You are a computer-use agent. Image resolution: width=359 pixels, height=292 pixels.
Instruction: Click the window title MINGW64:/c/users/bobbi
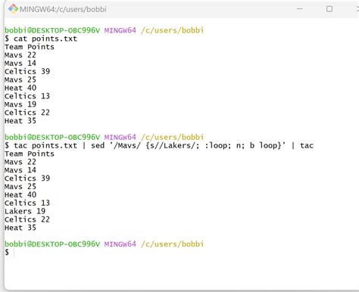pyautogui.click(x=63, y=9)
